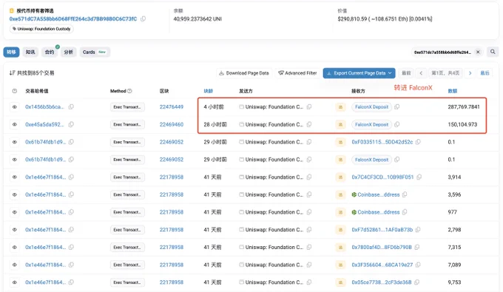503x292 pixels.
Task: Copy transaction hash 0x1456b5b6ca
Action: click(71, 106)
